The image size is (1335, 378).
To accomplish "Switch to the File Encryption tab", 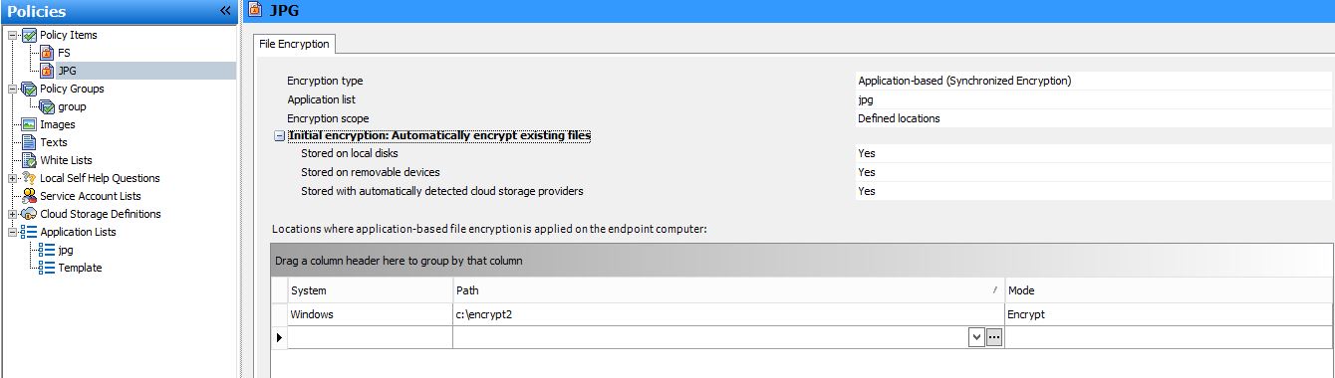I will [x=294, y=44].
